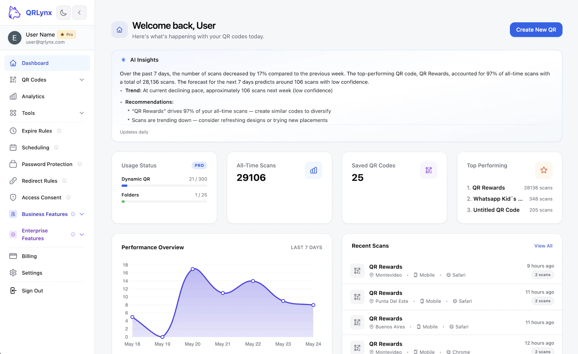Viewport: 578px width, 354px height.
Task: Open the Montevideo Safari recent scan row
Action: click(x=452, y=271)
